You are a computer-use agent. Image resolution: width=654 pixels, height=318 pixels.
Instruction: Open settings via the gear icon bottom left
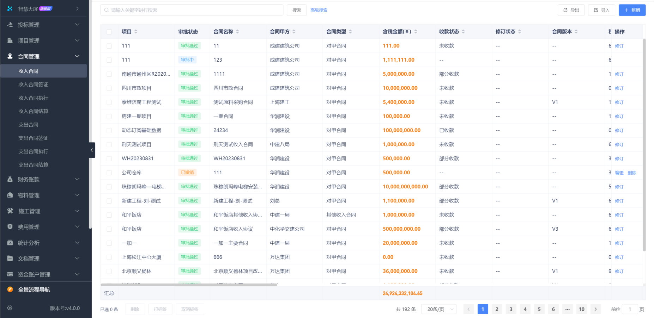click(x=10, y=308)
